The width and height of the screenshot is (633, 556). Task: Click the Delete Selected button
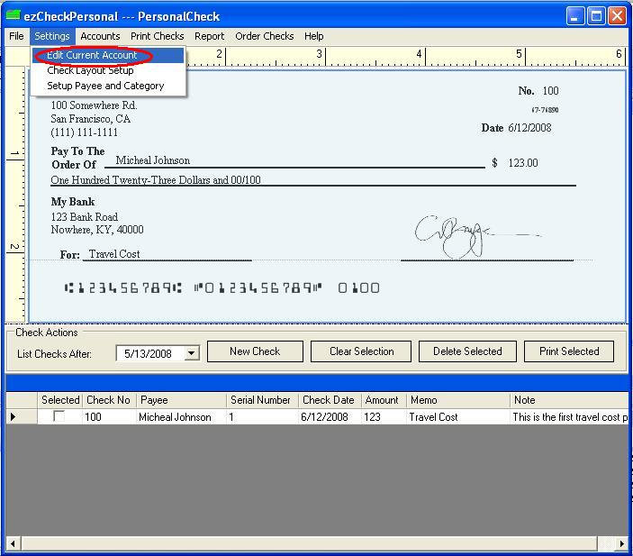467,351
